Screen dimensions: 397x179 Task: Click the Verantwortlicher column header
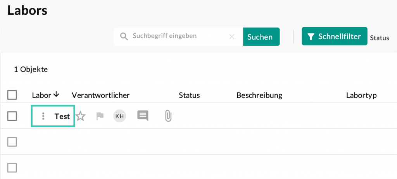[x=100, y=95]
